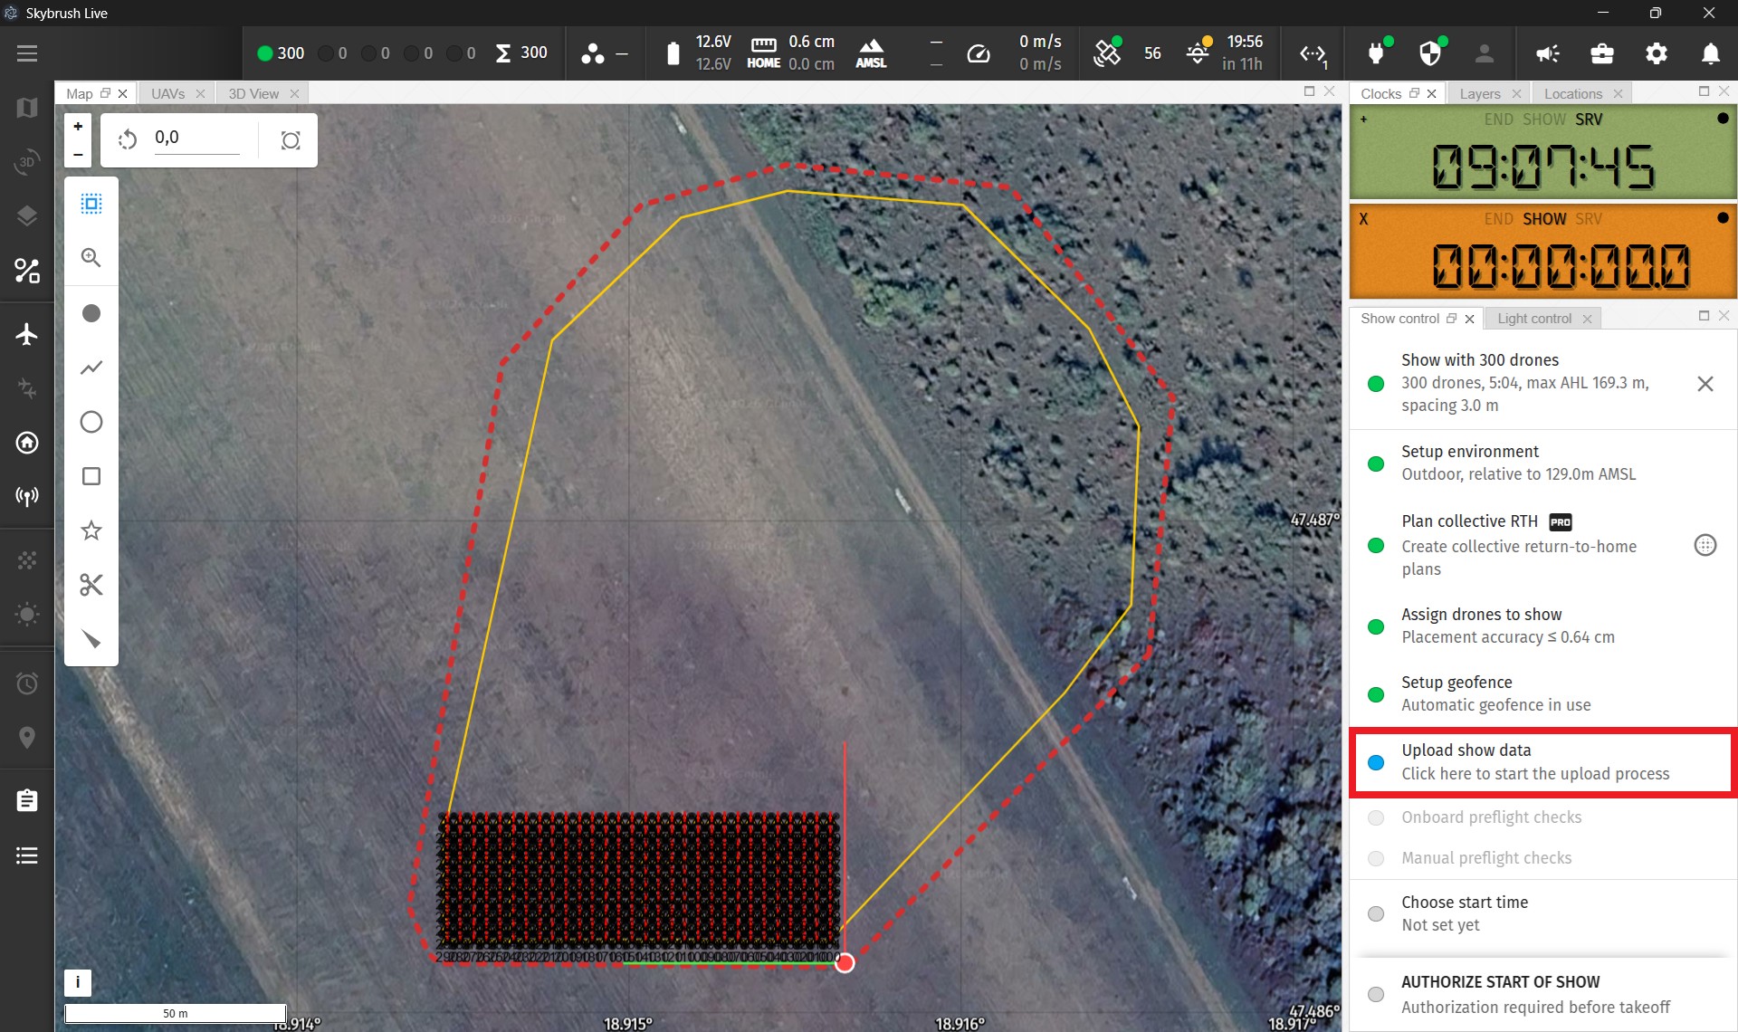Open the antenna beacons sidebar icon
This screenshot has width=1738, height=1032.
pyautogui.click(x=27, y=496)
